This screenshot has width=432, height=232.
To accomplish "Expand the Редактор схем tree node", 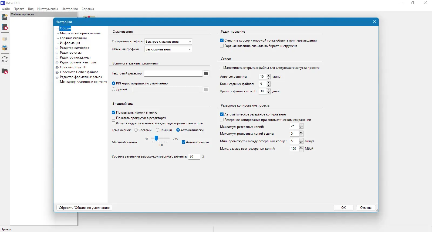I will point(57,53).
